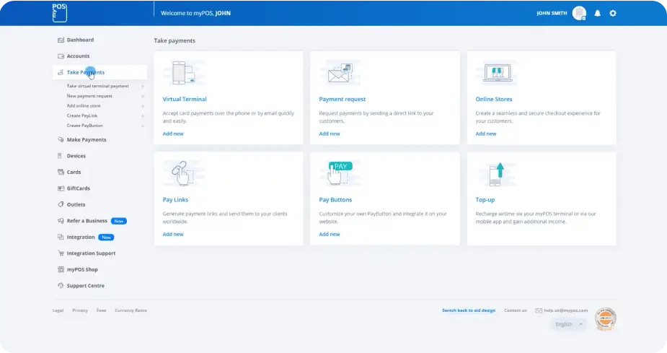Viewport: 667px width, 353px height.
Task: Click the Virtual Terminal phone illustration
Action: click(183, 73)
